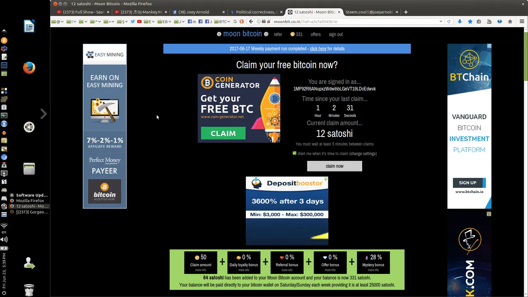The height and width of the screenshot is (297, 528).
Task: Close the BTChain ad via corner icon
Action: click(x=489, y=46)
